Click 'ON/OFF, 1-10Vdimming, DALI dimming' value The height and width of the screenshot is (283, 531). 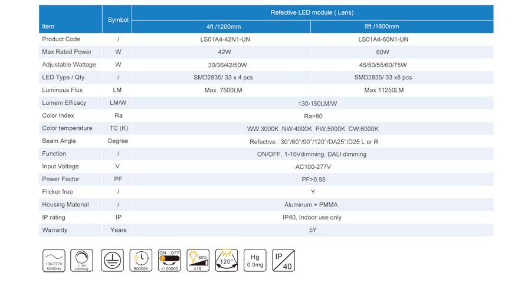click(x=312, y=154)
